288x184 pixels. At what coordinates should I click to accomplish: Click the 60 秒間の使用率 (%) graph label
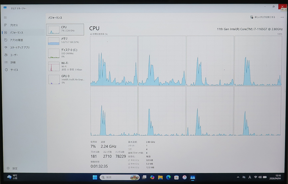99,34
